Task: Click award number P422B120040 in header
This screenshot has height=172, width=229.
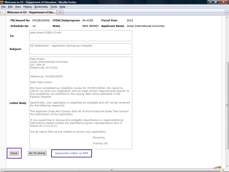Action: [x=41, y=20]
